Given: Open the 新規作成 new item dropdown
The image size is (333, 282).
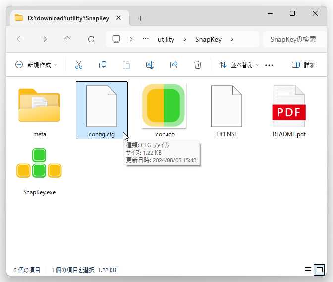Looking at the screenshot, I should click(36, 65).
